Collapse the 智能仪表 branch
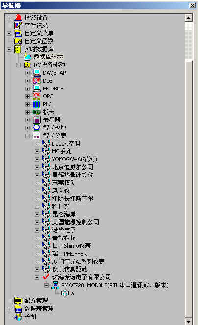Screen dimensions: 198x325 point(27,136)
